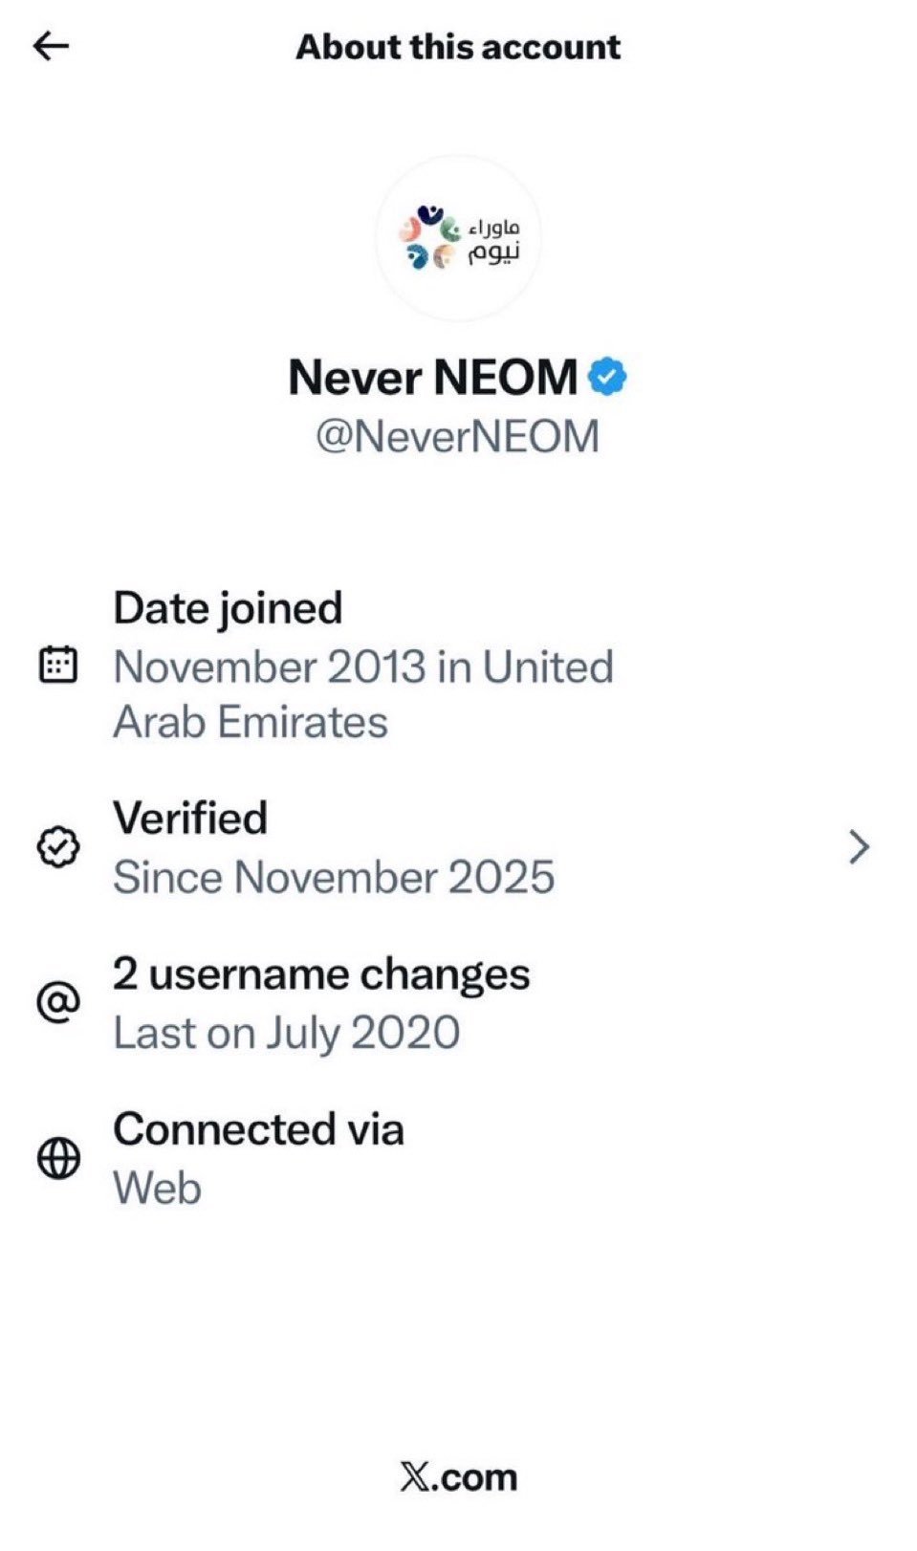Tap the blue verified badge
The width and height of the screenshot is (917, 1551).
click(607, 377)
